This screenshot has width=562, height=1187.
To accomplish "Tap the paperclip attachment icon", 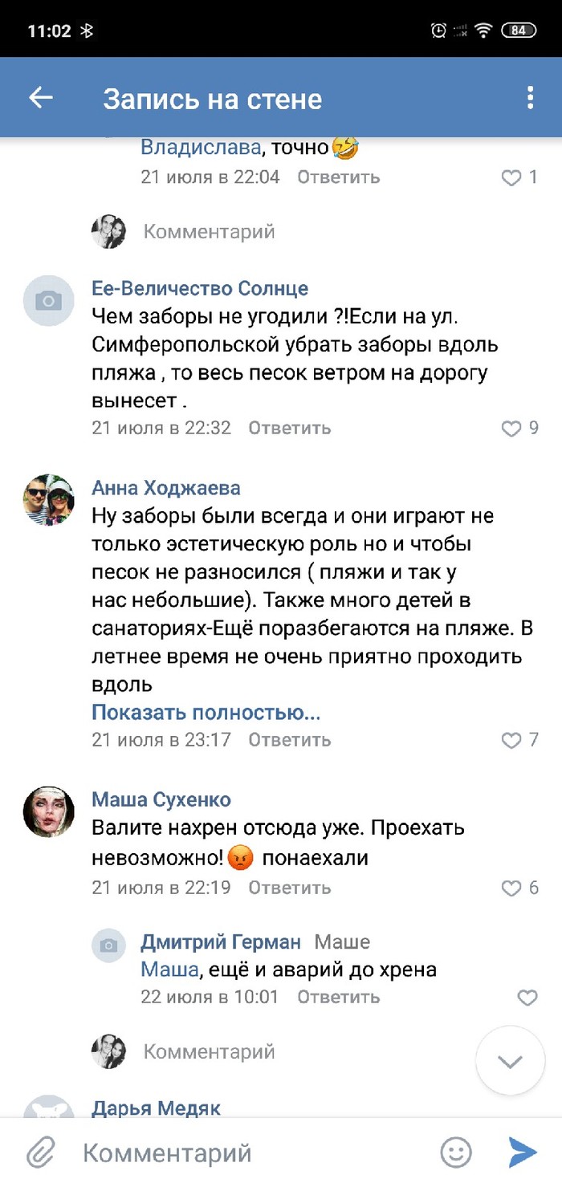I will coord(40,1153).
